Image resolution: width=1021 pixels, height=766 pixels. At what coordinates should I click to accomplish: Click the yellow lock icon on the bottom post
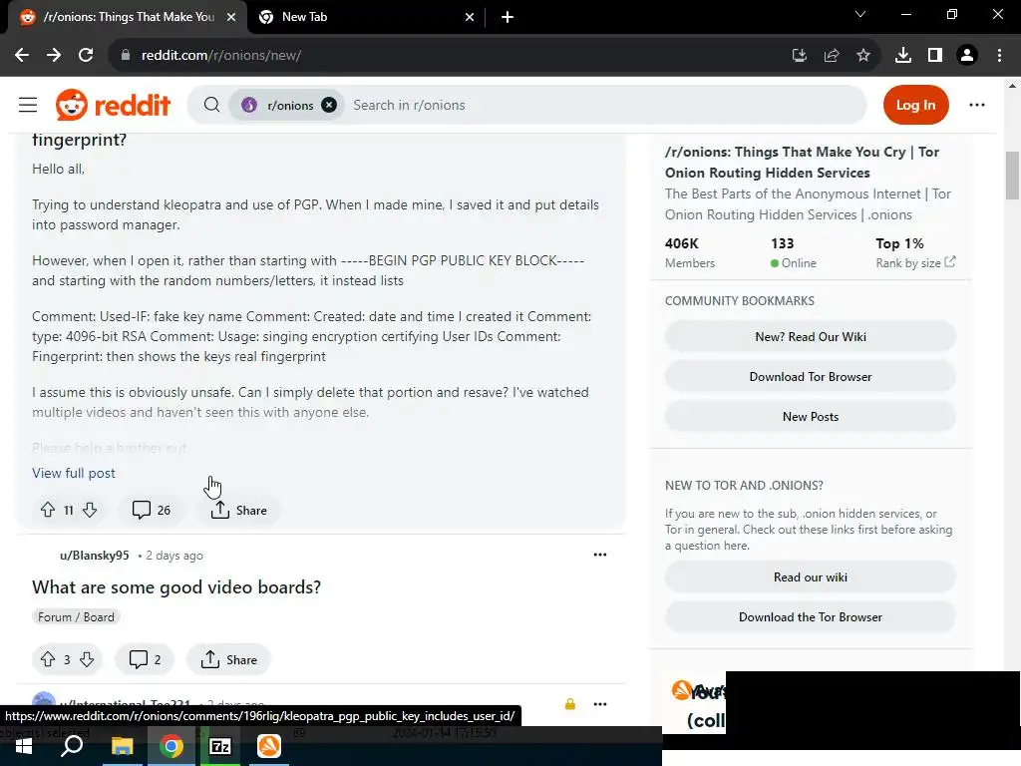(x=569, y=704)
